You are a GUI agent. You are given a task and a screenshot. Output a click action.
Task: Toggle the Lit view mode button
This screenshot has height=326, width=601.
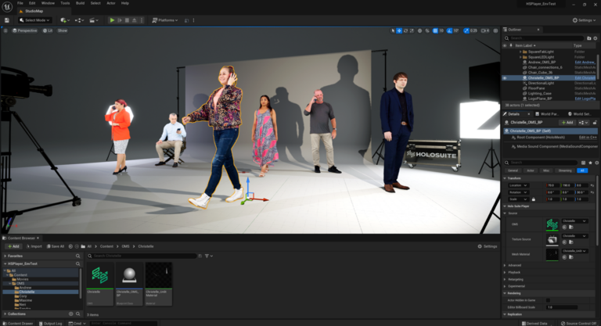point(49,30)
